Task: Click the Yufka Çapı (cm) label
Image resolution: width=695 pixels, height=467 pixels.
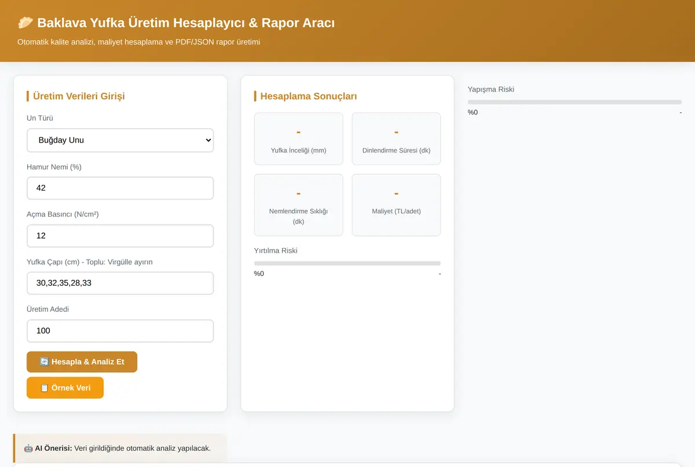Action: 90,262
